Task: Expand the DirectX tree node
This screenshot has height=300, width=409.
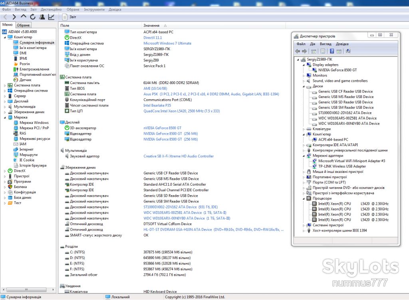Action: click(x=5, y=171)
